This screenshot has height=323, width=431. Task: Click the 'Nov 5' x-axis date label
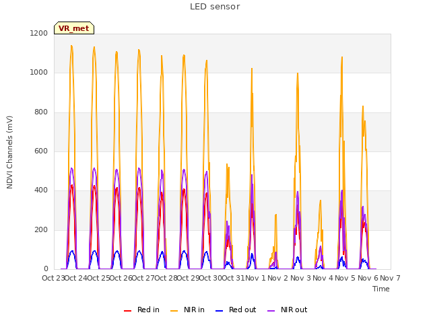pyautogui.click(x=345, y=278)
